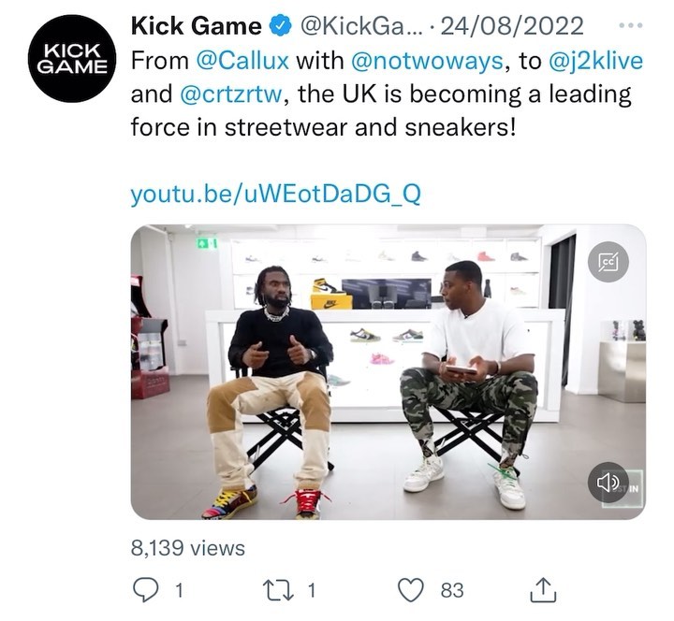Open the @crtzrtw mention
Screen dimensions: 674x621
point(230,94)
